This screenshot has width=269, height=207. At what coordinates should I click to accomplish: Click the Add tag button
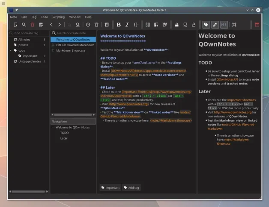click(x=132, y=187)
